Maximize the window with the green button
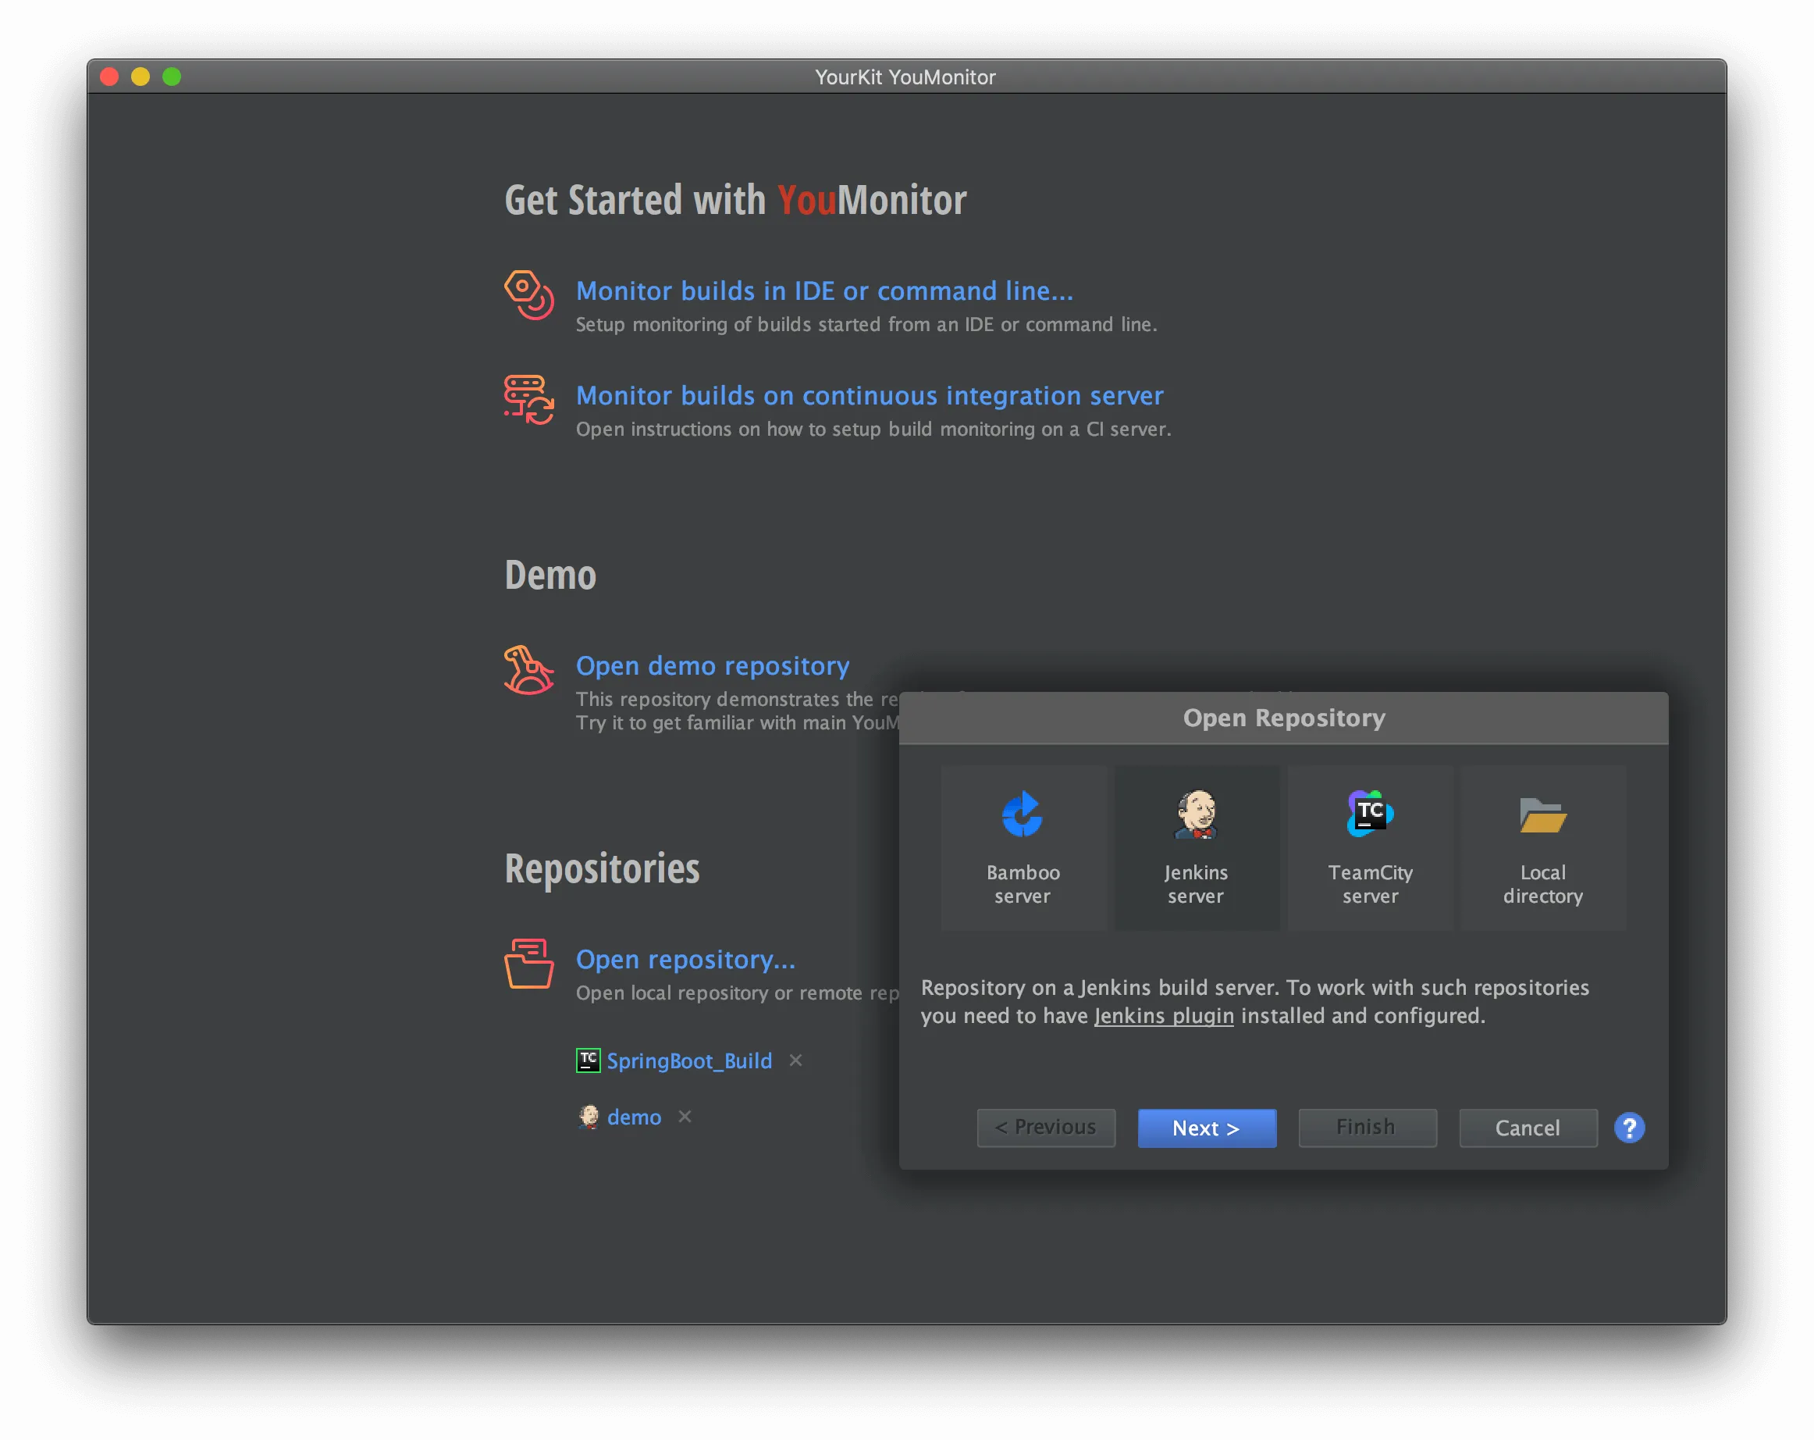 [x=172, y=77]
